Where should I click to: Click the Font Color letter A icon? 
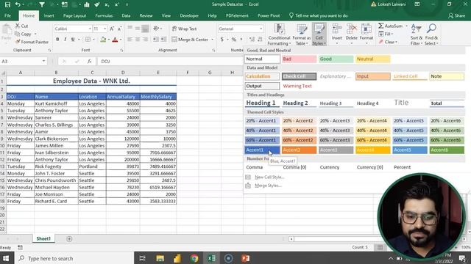click(x=115, y=39)
